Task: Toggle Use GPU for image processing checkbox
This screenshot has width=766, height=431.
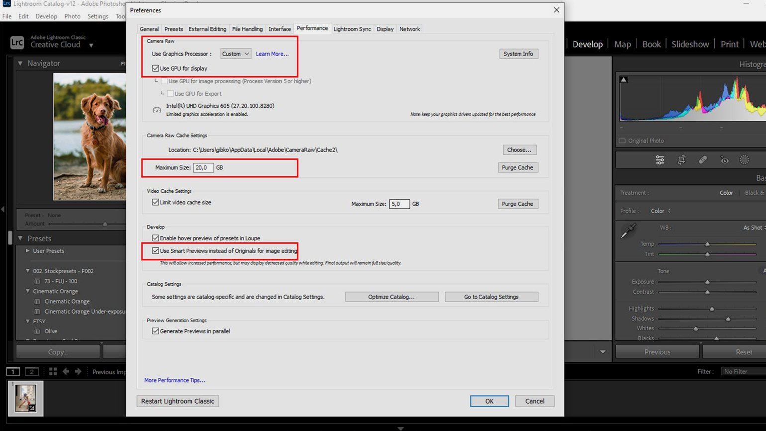Action: 164,81
